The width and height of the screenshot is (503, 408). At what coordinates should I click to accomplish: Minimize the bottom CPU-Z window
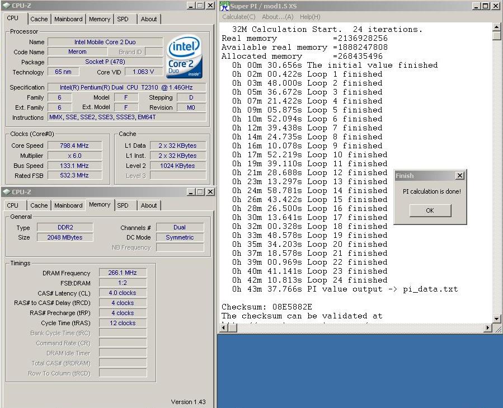[x=191, y=191]
